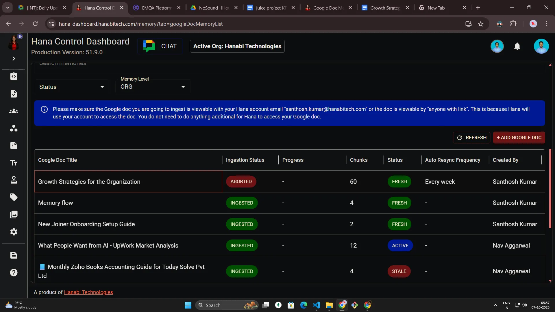Click the cluster dots icon in the sidebar
555x312 pixels.
(14, 128)
